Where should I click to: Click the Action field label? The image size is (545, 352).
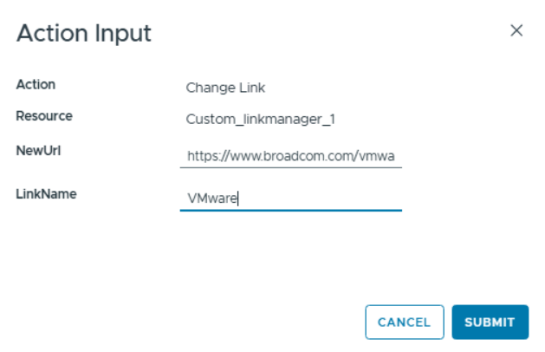coord(36,85)
